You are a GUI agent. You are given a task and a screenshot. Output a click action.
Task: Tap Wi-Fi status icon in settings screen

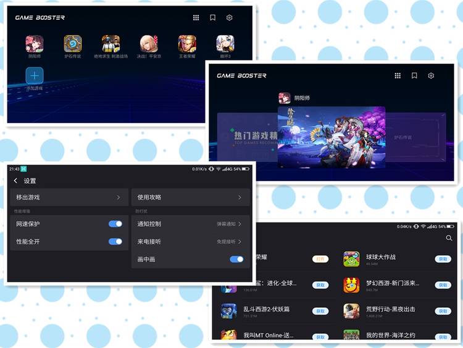point(219,169)
